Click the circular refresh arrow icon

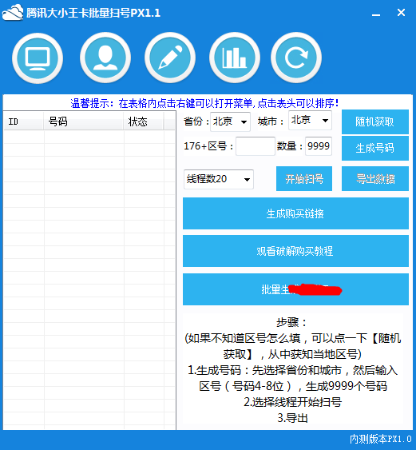coord(296,58)
